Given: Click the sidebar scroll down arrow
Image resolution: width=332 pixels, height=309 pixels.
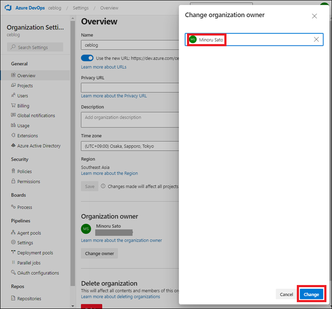Looking at the screenshot, I should click(72, 306).
